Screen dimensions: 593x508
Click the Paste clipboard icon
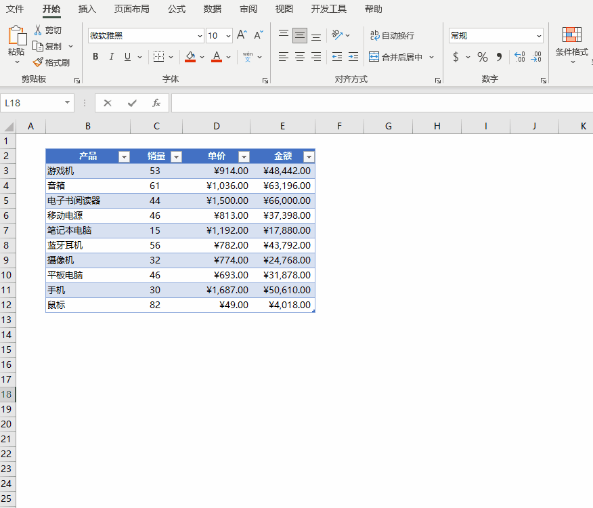[x=17, y=36]
